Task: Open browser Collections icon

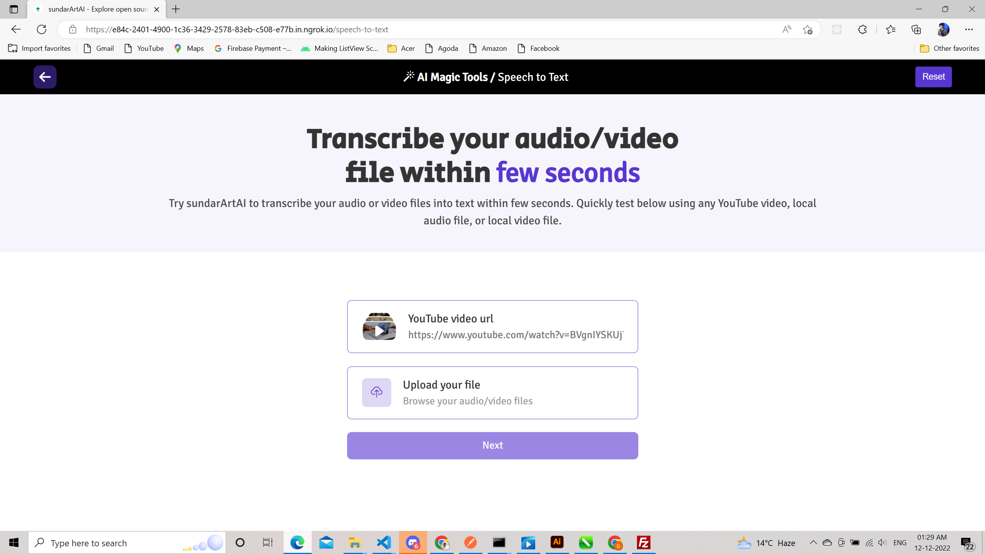Action: coord(916,29)
